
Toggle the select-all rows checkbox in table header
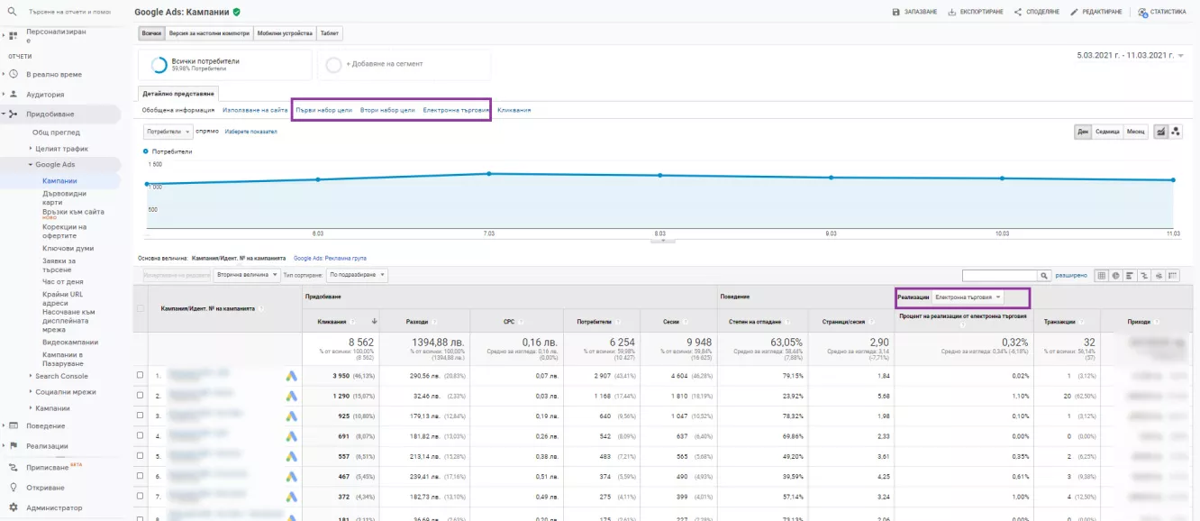(x=140, y=308)
